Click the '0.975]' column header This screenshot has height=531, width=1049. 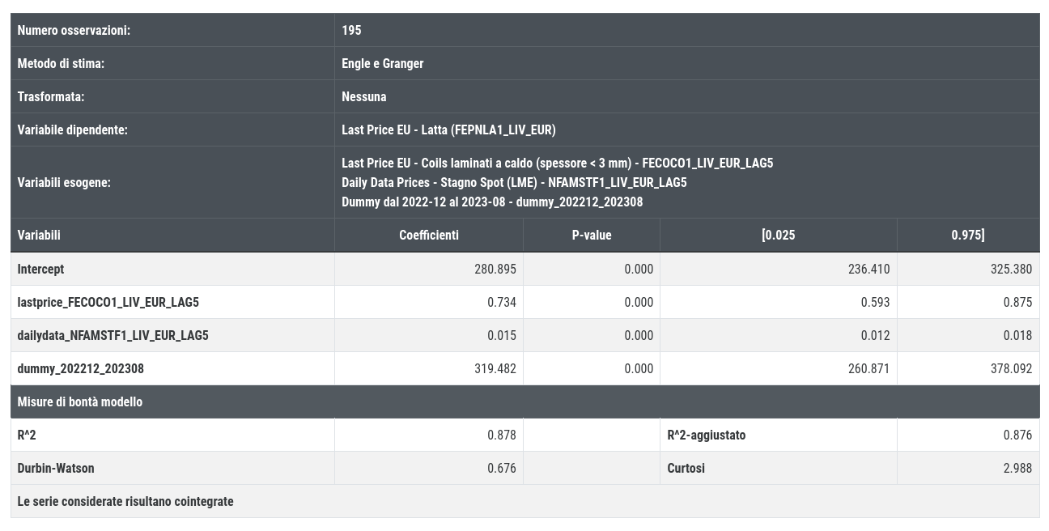967,235
